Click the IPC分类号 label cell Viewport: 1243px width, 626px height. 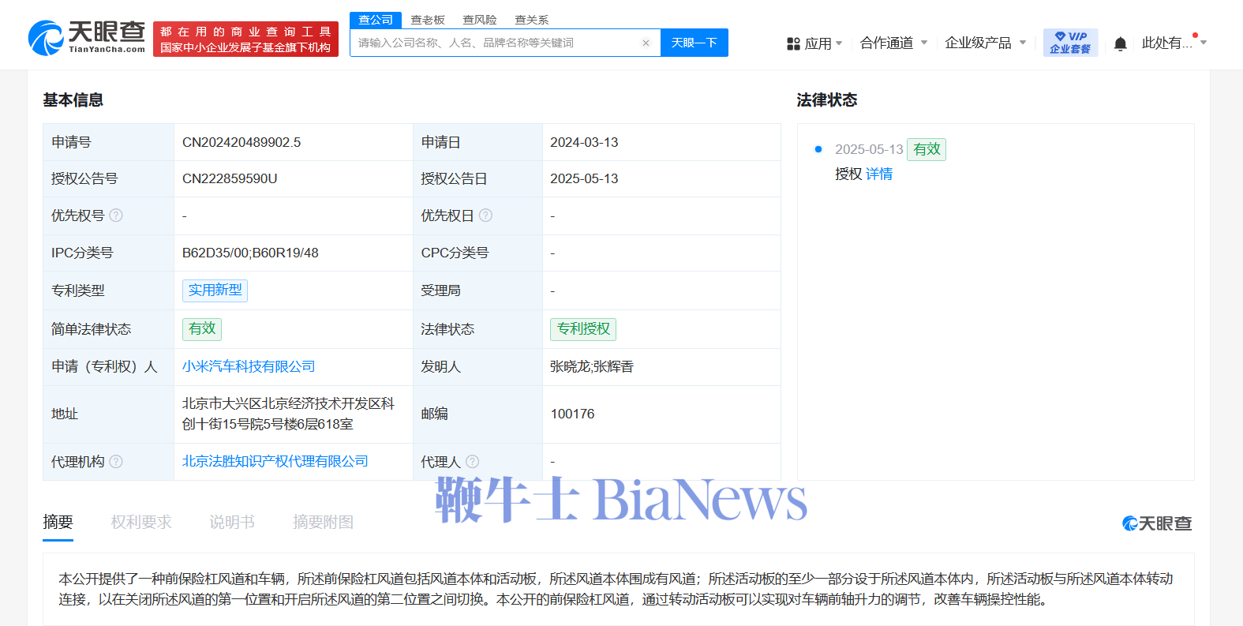(108, 253)
